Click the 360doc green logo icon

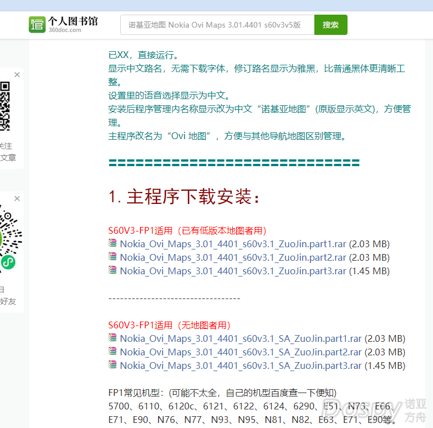pos(37,25)
